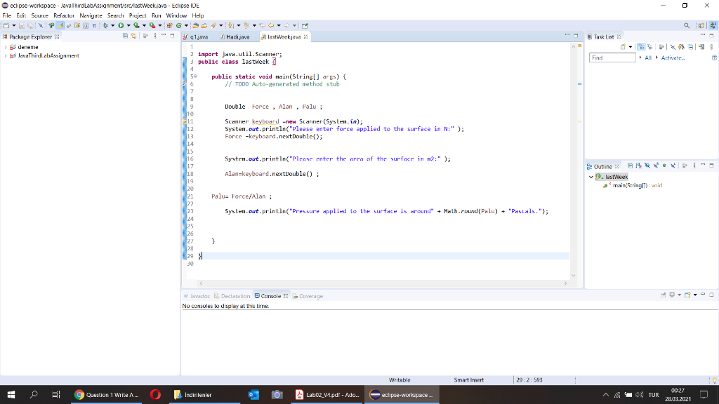Click the Search magnifier at the toolbar's right

tap(687, 26)
